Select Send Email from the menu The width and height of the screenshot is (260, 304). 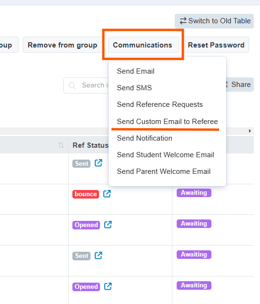(x=136, y=71)
